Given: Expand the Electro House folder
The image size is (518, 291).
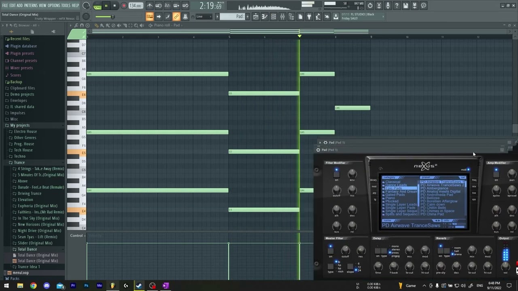Looking at the screenshot, I should pos(25,131).
